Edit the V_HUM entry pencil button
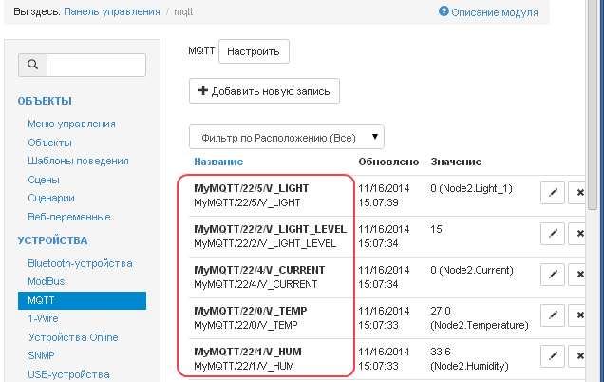Image resolution: width=604 pixels, height=382 pixels. (552, 355)
